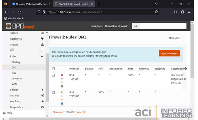This screenshot has height=120, width=198.
Task: Click the Inspect button
Action: (x=175, y=38)
